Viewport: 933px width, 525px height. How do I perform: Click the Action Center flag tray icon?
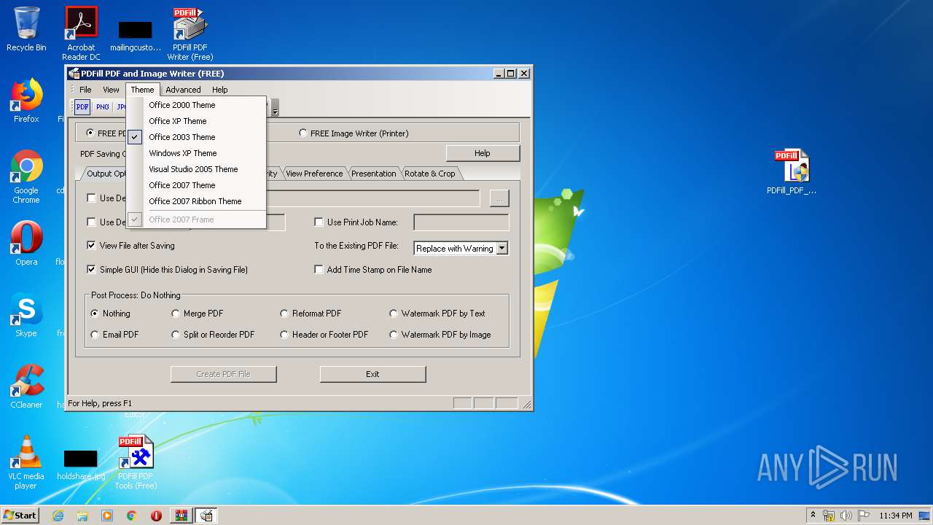(863, 516)
